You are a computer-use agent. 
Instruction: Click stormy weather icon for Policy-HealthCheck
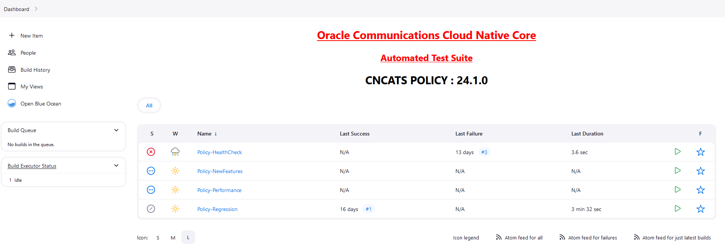click(175, 152)
